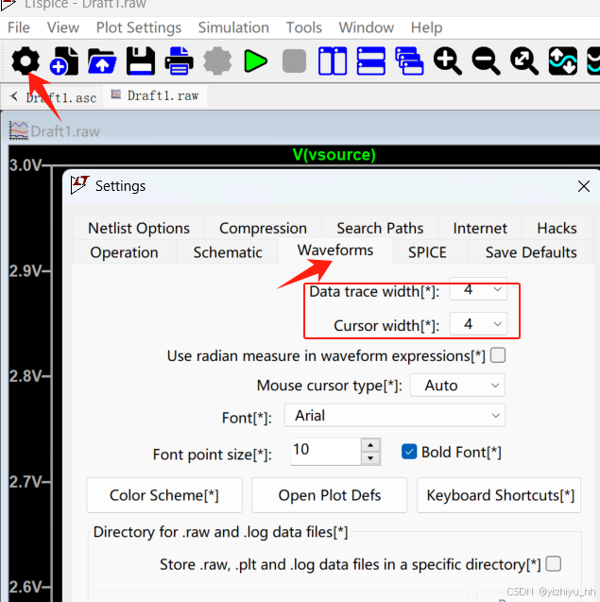Open the Hacks tab

(557, 228)
